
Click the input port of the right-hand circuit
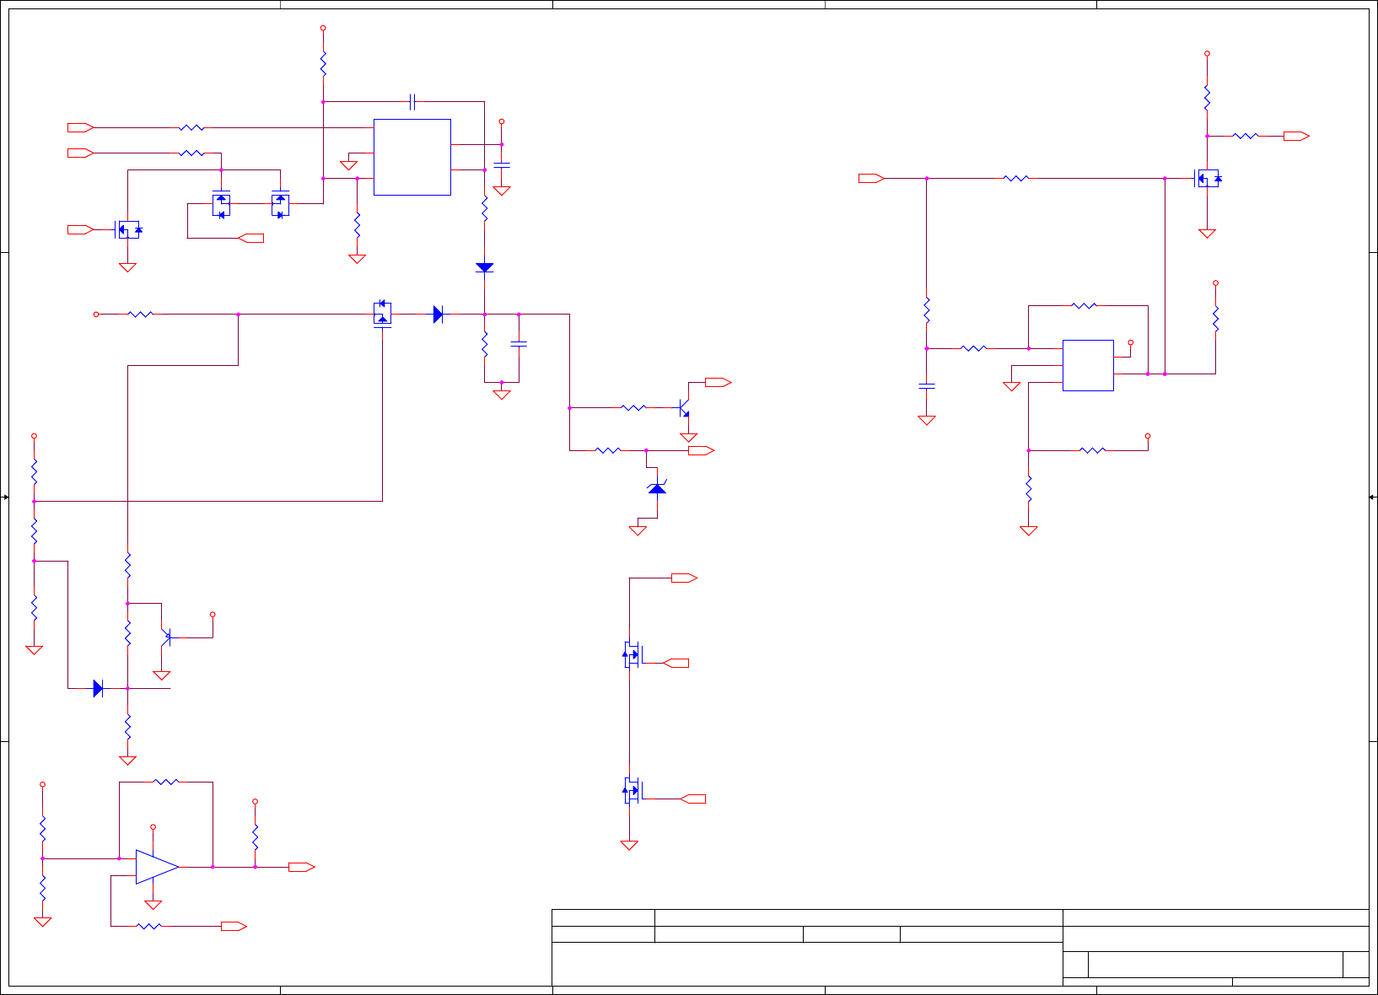coord(871,178)
